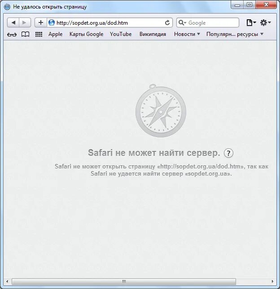Go back using the left arrow button
Image resolution: width=280 pixels, height=289 pixels.
coord(13,22)
